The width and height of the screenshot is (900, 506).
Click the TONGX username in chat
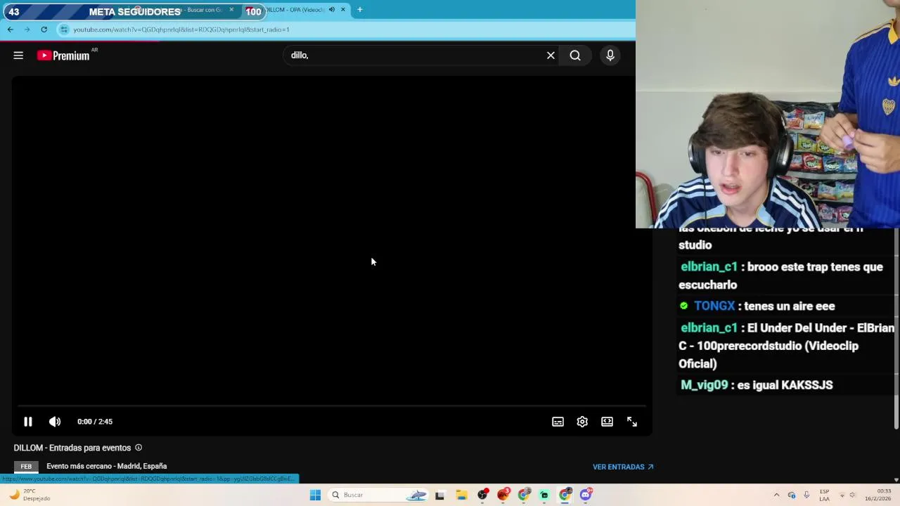(714, 306)
